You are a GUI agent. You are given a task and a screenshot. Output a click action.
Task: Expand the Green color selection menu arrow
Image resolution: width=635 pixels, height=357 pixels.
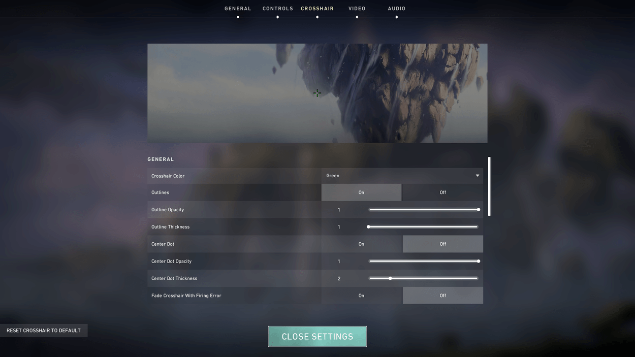(x=477, y=176)
